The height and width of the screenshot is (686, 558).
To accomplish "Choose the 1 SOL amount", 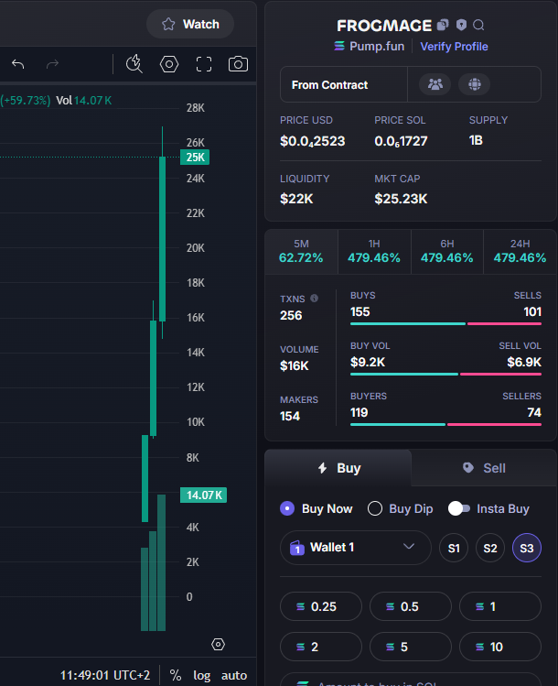I will pyautogui.click(x=499, y=606).
